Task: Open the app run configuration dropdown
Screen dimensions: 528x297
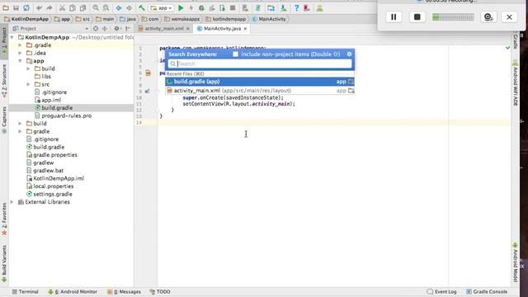Action: (162, 7)
